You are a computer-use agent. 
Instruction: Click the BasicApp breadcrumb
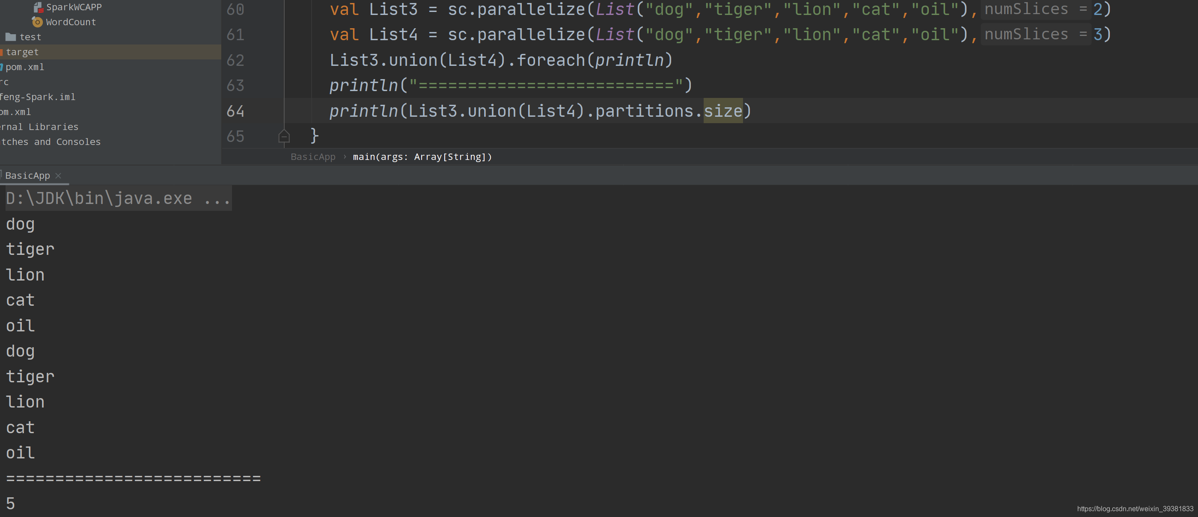click(313, 157)
